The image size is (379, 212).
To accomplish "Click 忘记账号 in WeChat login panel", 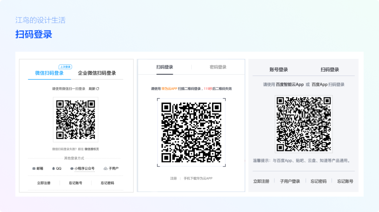I will (76, 183).
